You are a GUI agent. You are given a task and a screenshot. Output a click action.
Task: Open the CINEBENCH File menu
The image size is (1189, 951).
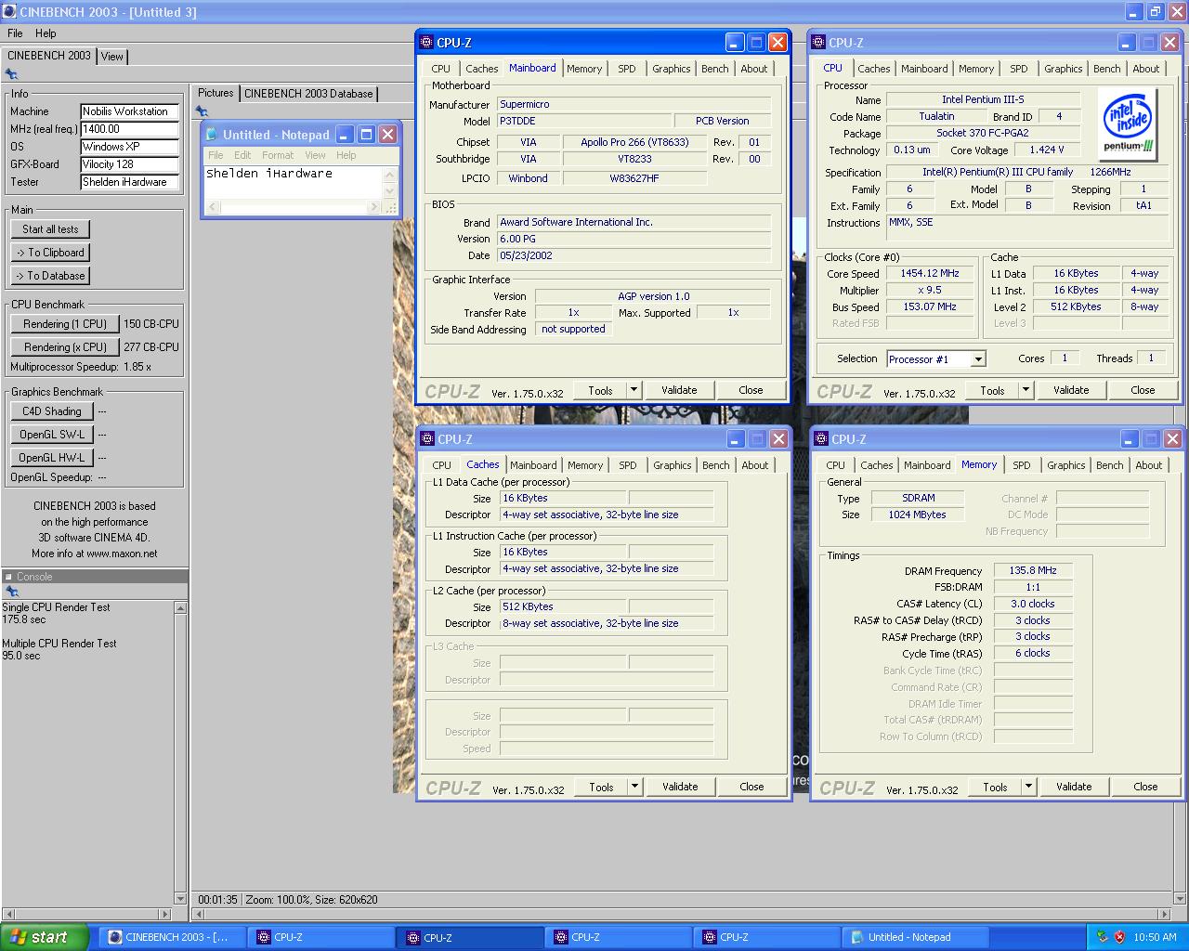[x=15, y=33]
